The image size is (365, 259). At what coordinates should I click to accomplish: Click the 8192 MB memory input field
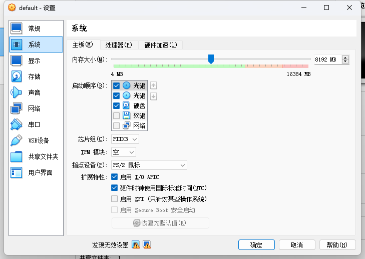pos(328,59)
